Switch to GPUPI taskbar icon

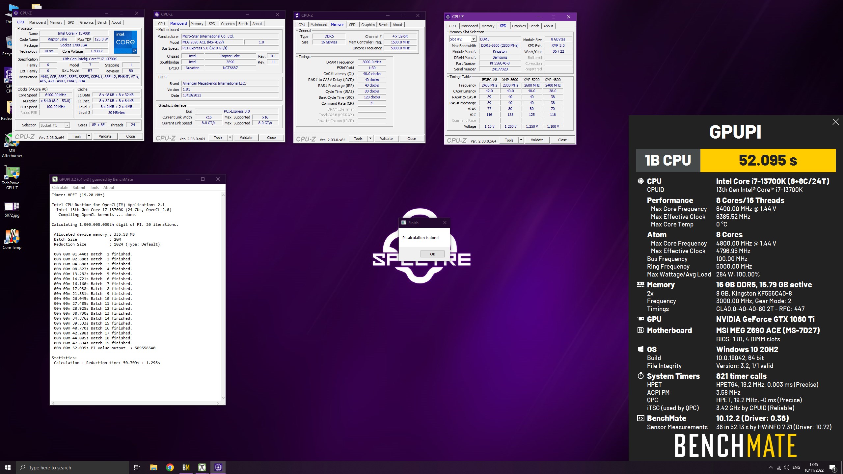(202, 467)
